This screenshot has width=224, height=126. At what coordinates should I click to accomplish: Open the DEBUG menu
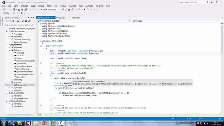point(41,6)
